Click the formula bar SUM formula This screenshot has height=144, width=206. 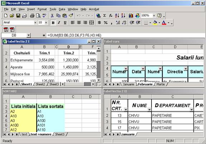[75, 35]
